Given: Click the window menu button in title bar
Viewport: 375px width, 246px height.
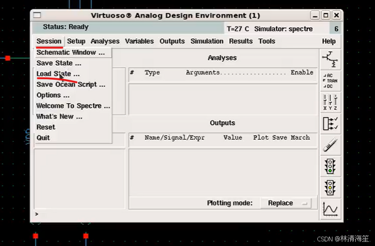Looking at the screenshot, I should pyautogui.click(x=37, y=16).
